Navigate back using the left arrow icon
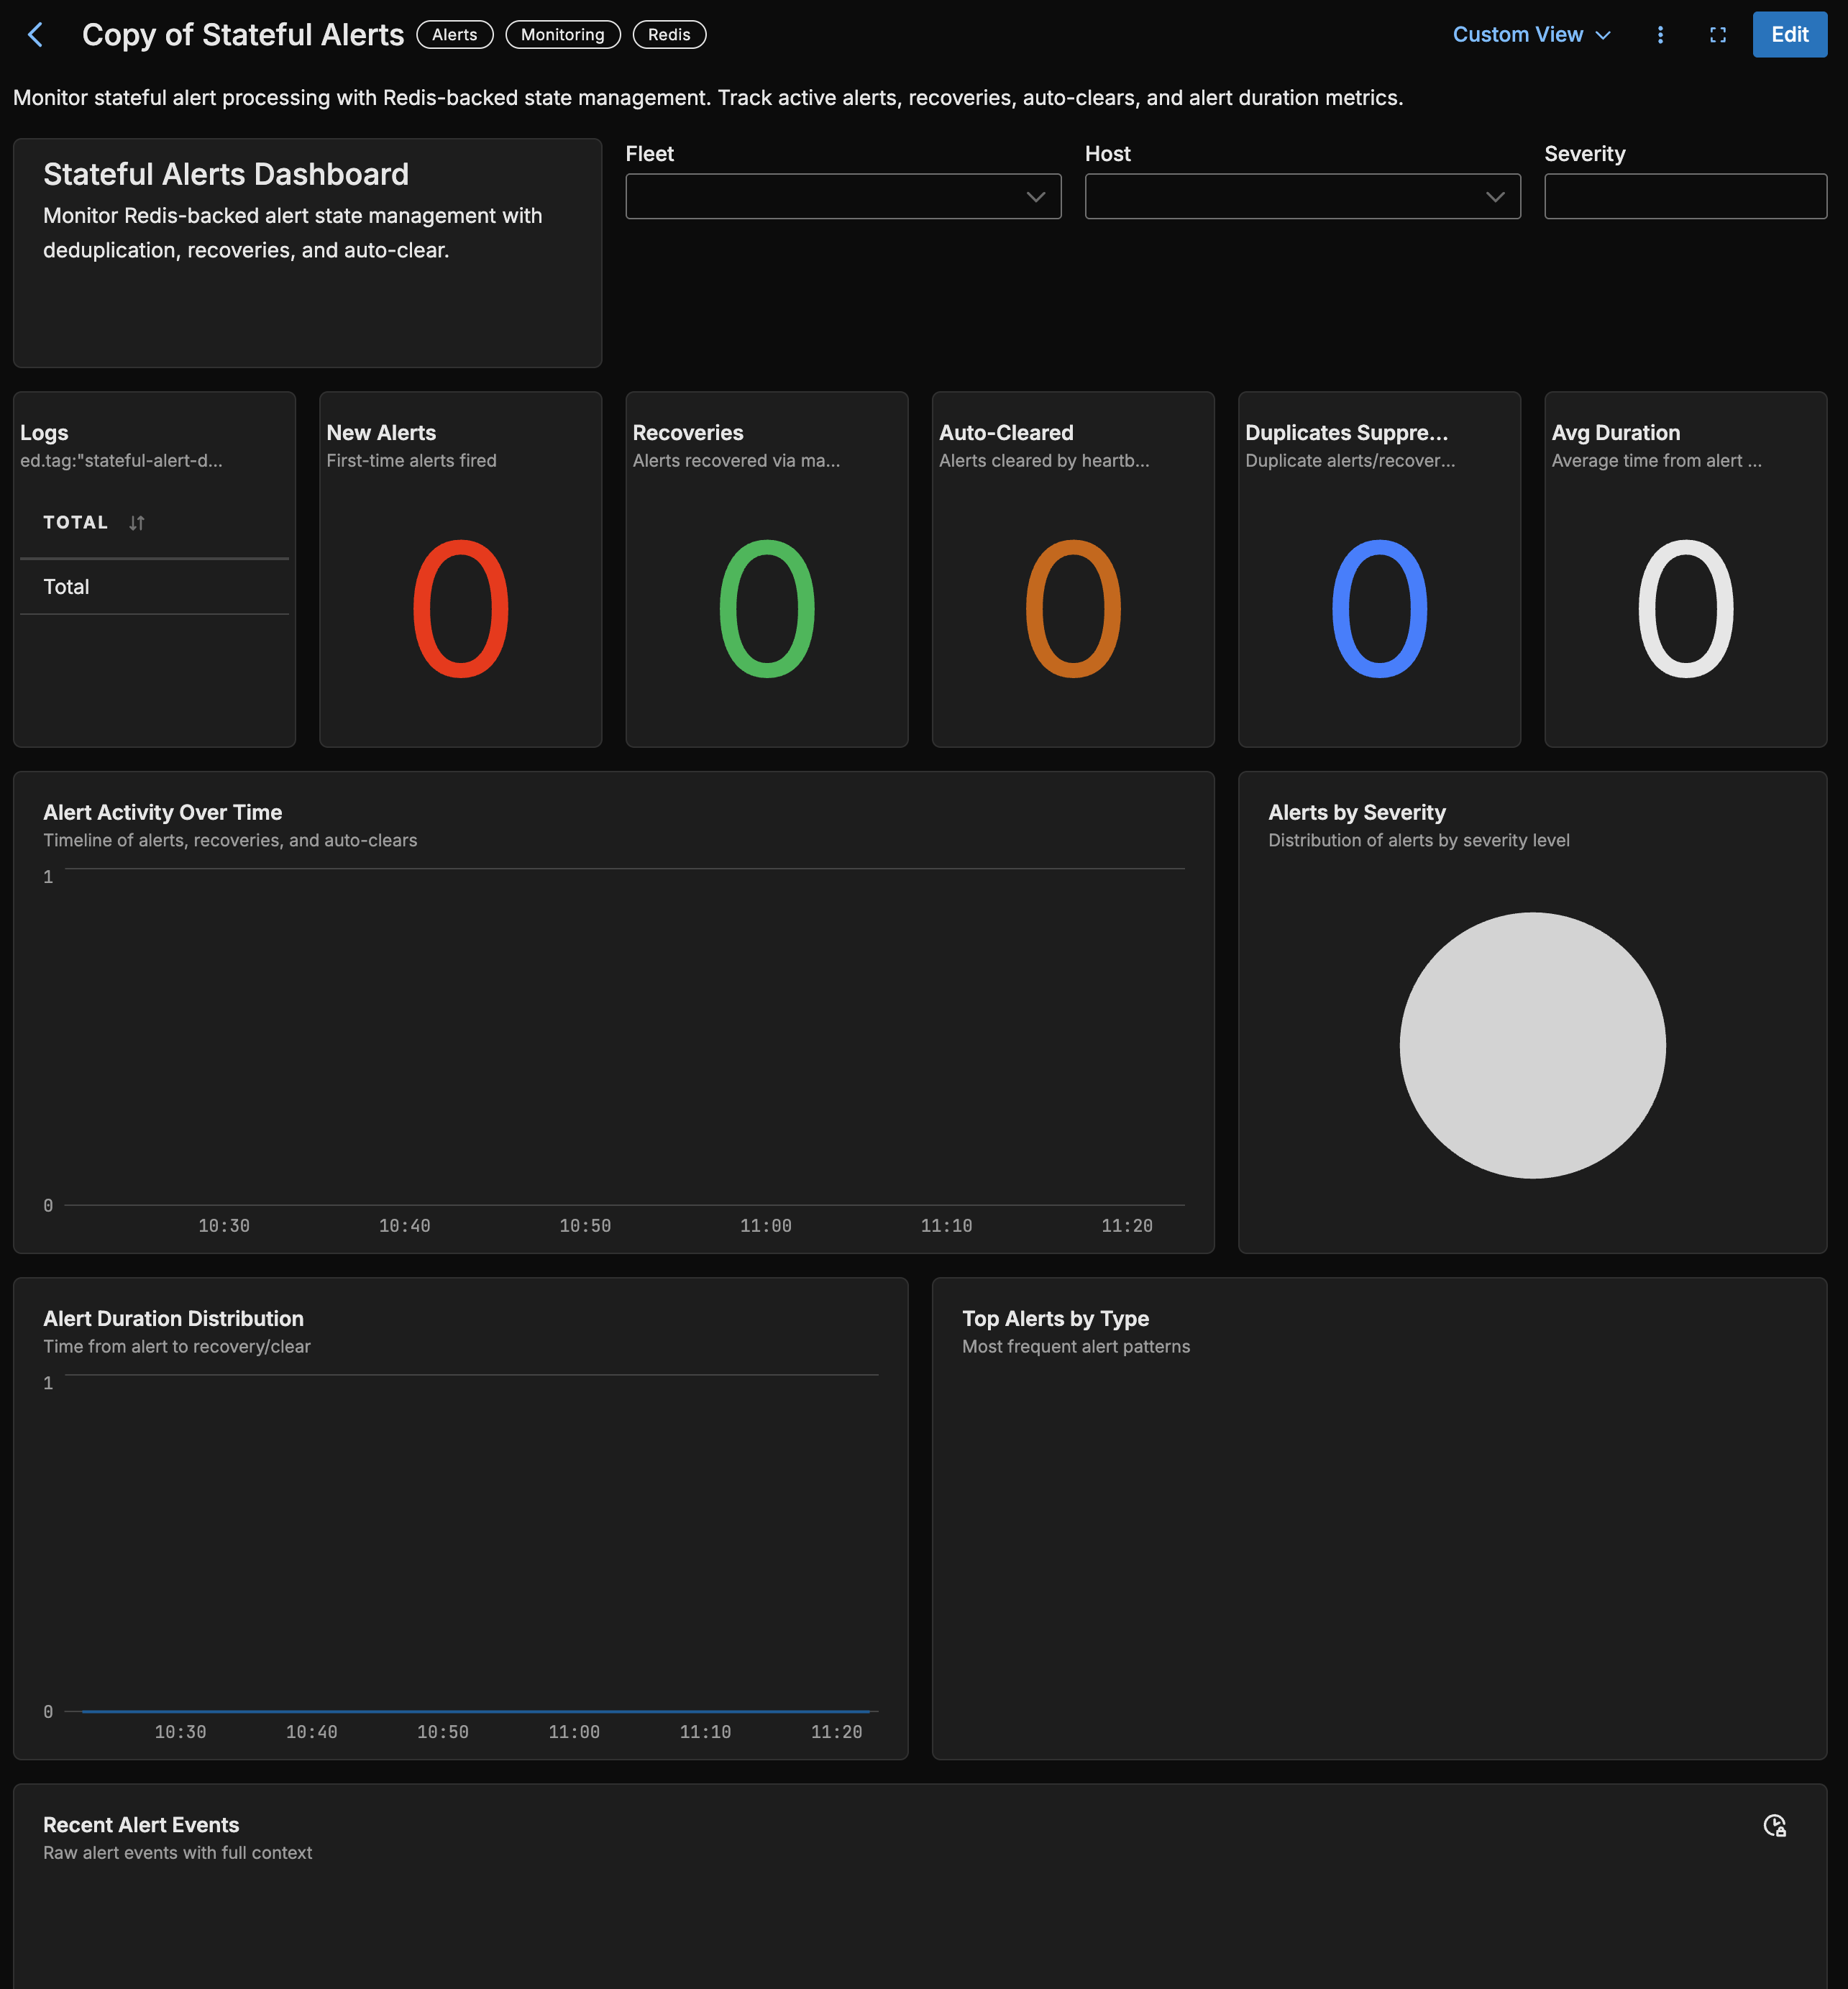 (36, 34)
